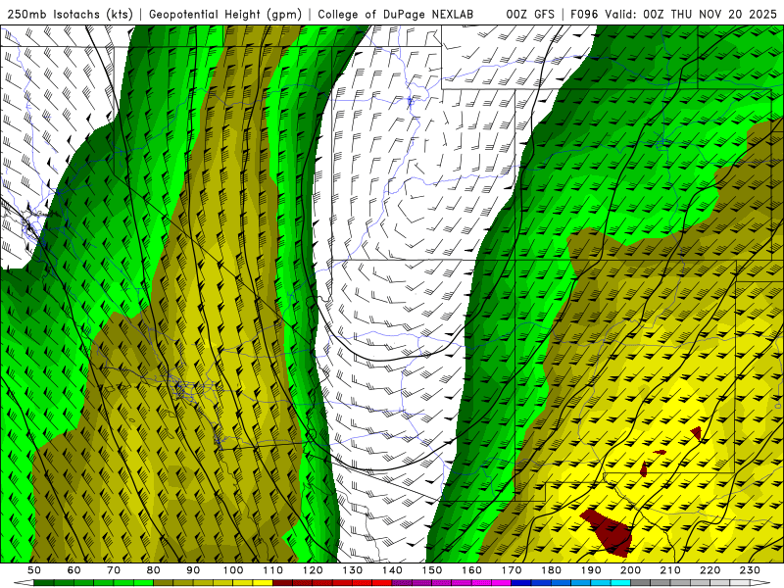The image size is (784, 588).
Task: Click the 190 label on the color scale
Action: (591, 570)
